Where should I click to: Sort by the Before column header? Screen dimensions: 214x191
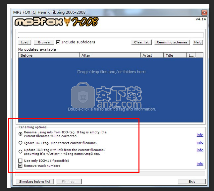click(49, 55)
